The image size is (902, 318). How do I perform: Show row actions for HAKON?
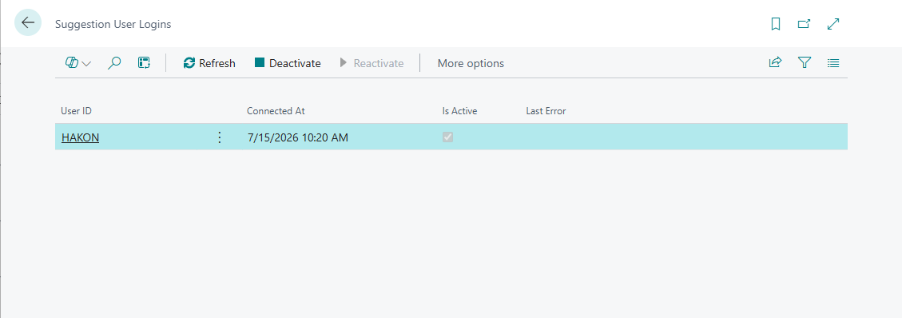coord(219,137)
